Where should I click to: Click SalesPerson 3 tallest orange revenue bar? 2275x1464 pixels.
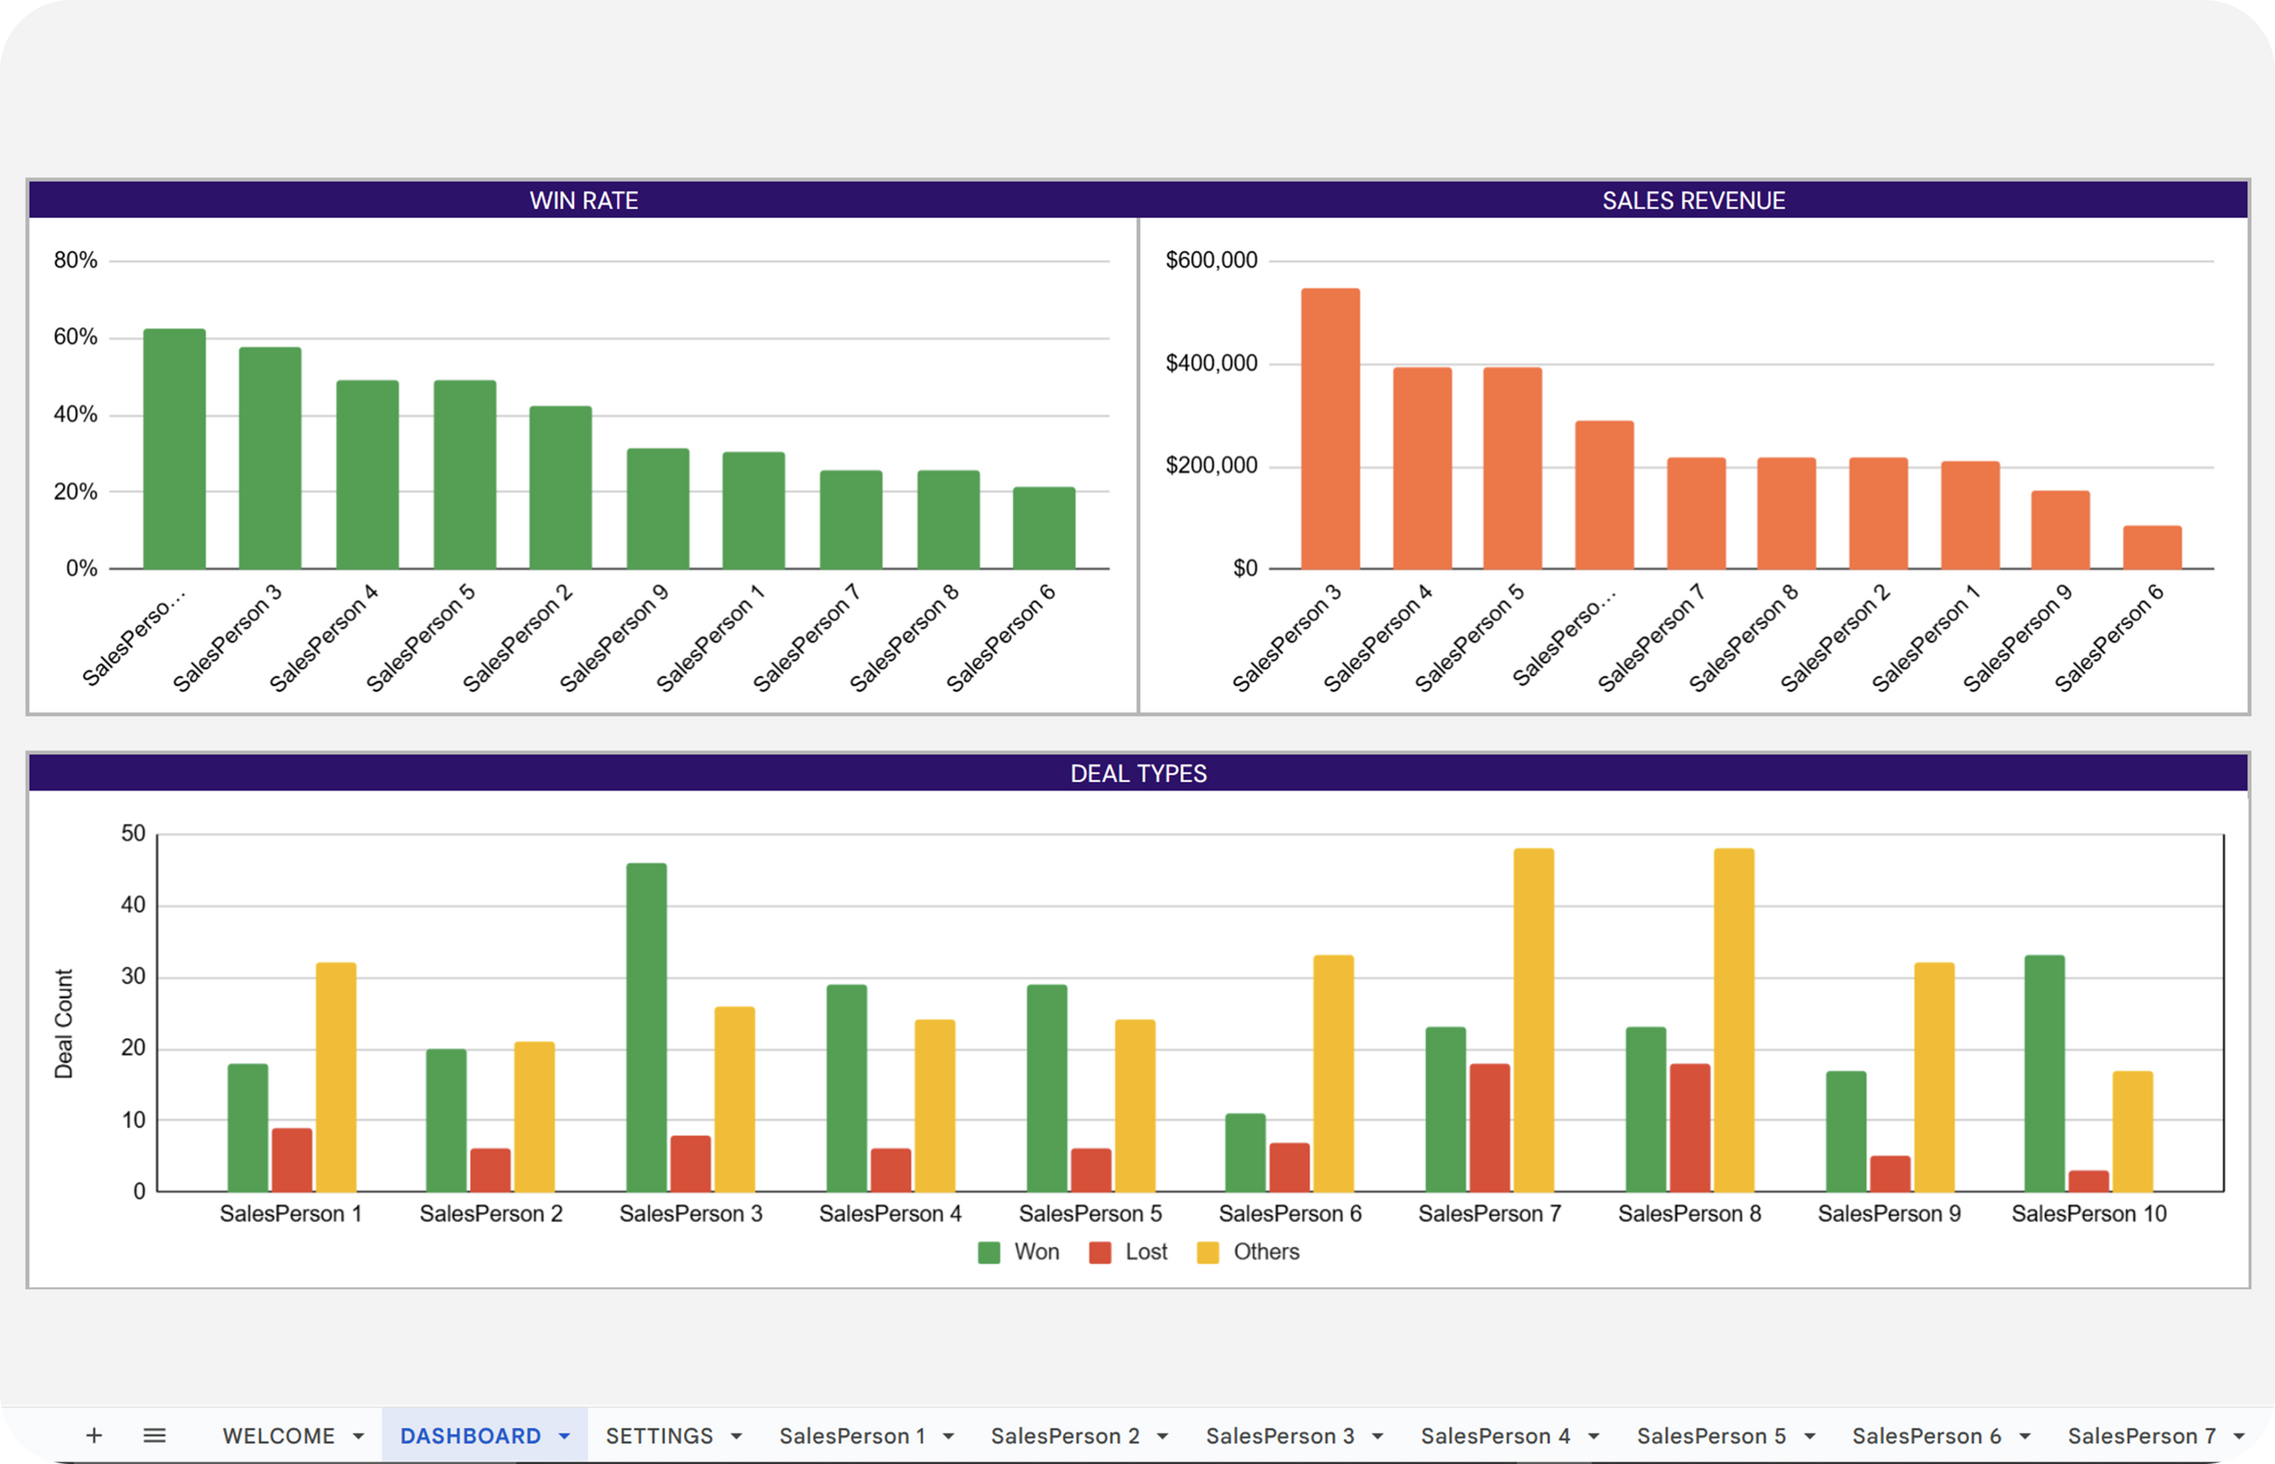[x=1330, y=428]
